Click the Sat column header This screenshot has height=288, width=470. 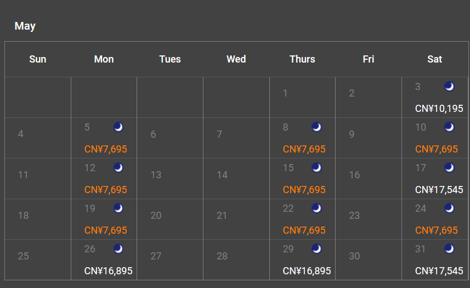click(x=434, y=59)
